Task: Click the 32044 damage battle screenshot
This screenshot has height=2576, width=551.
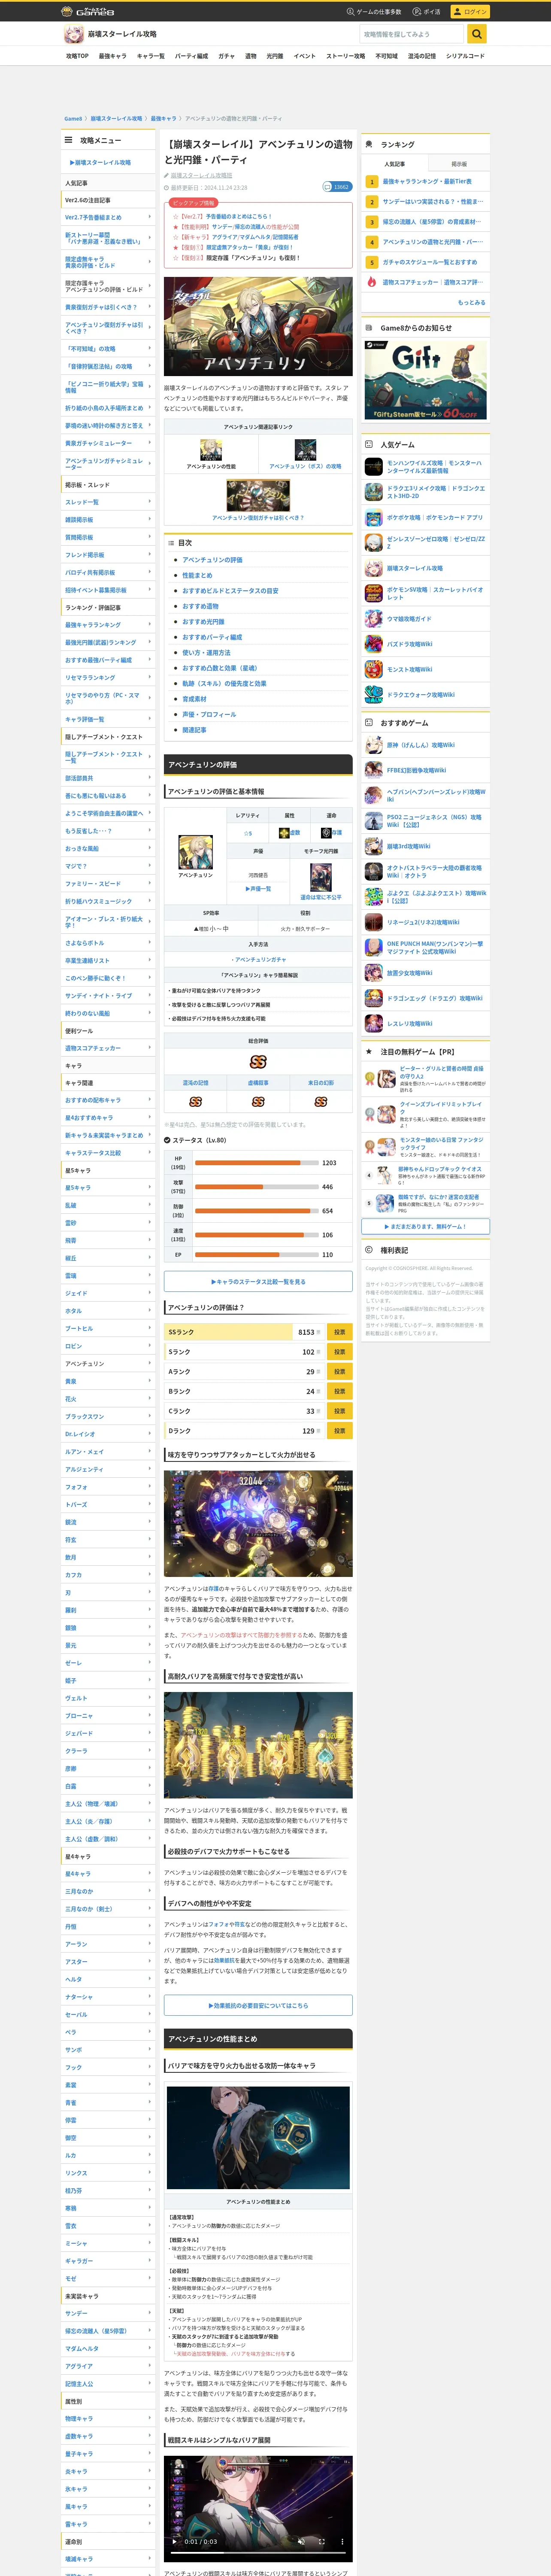Action: [x=258, y=1523]
